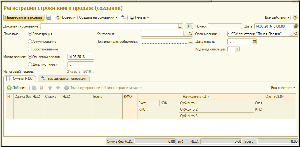The image size is (300, 147).
Task: Expand the Код вида операции dropdown
Action: 237,49
